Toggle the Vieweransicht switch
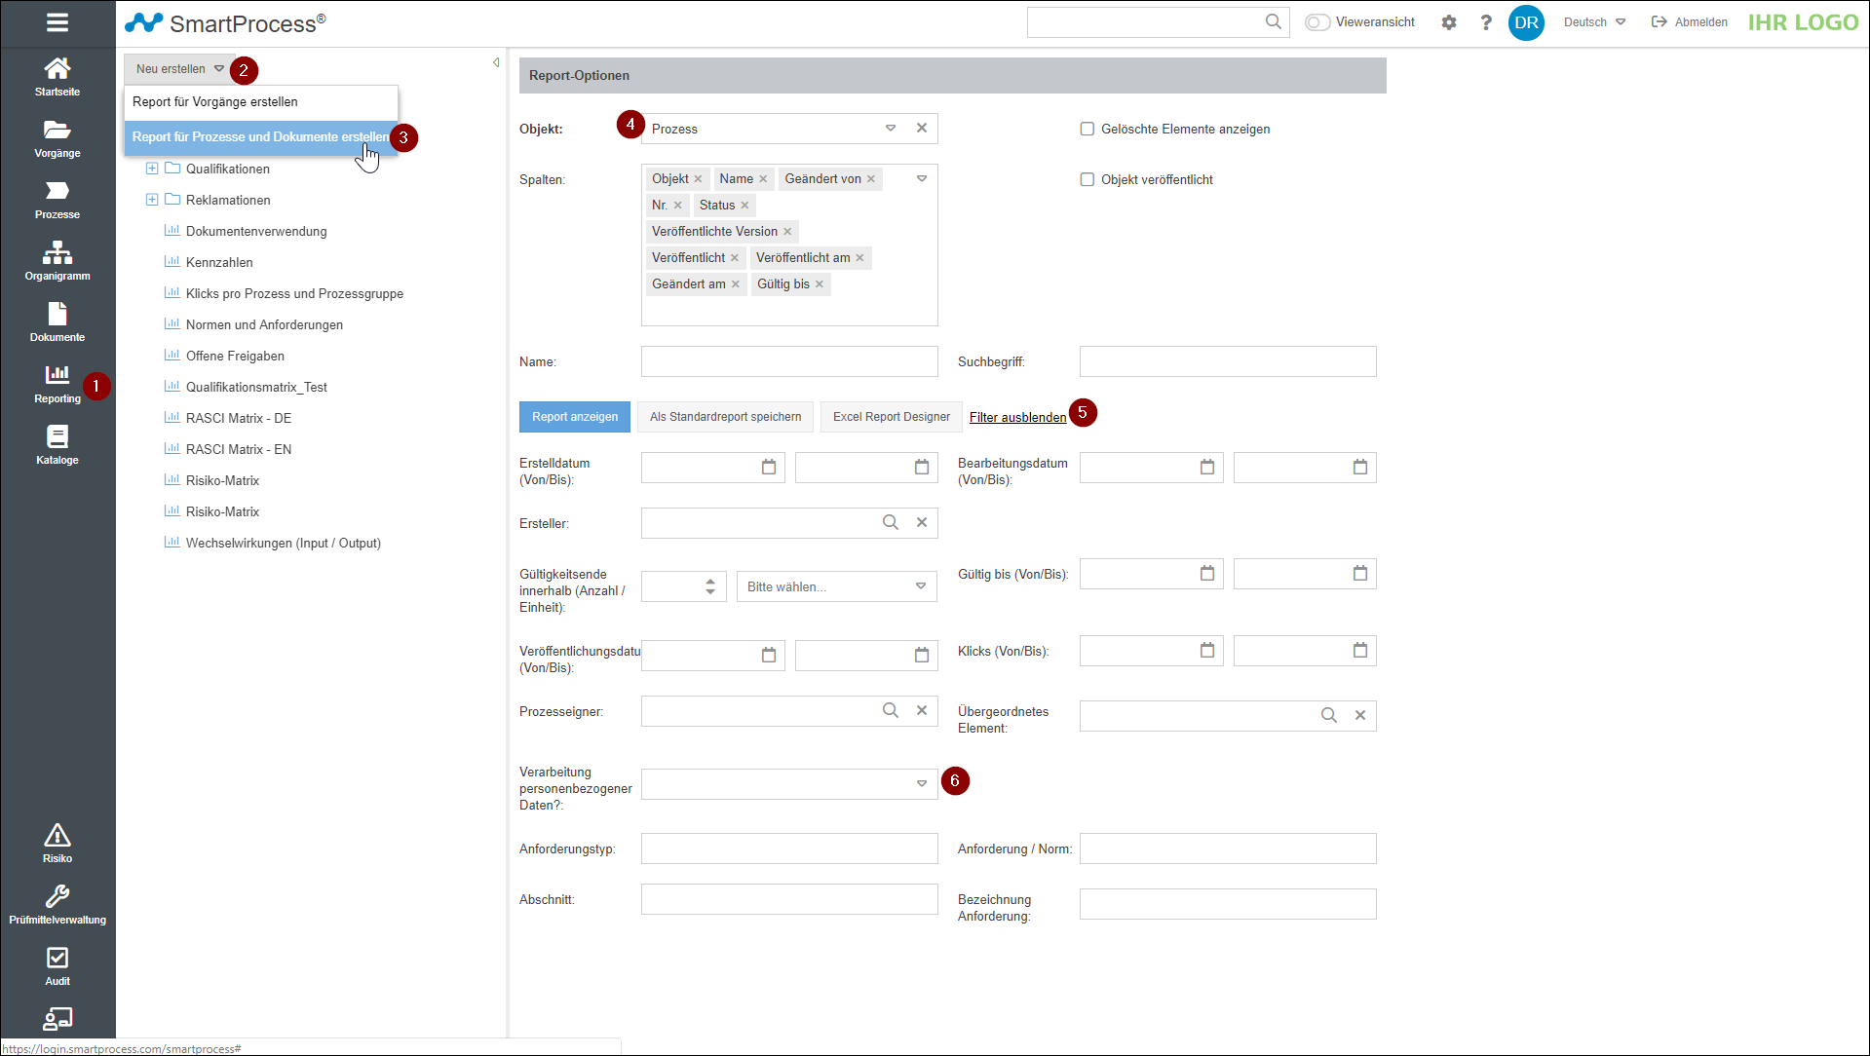This screenshot has width=1870, height=1056. (1317, 22)
